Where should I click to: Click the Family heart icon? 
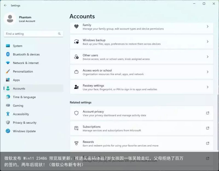pos(76,27)
